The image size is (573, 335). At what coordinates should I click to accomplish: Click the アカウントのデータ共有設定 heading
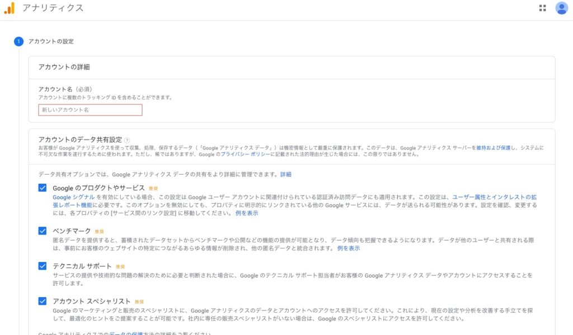(x=80, y=140)
